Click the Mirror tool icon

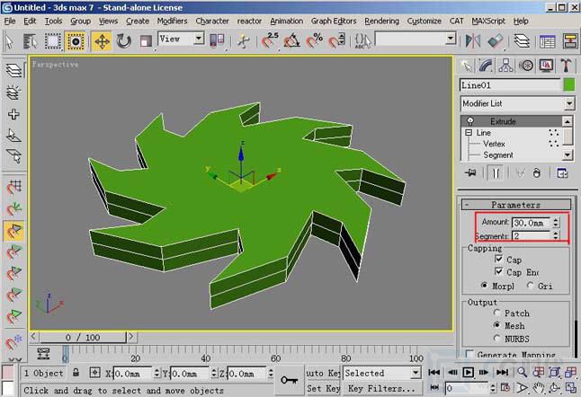coord(473,41)
